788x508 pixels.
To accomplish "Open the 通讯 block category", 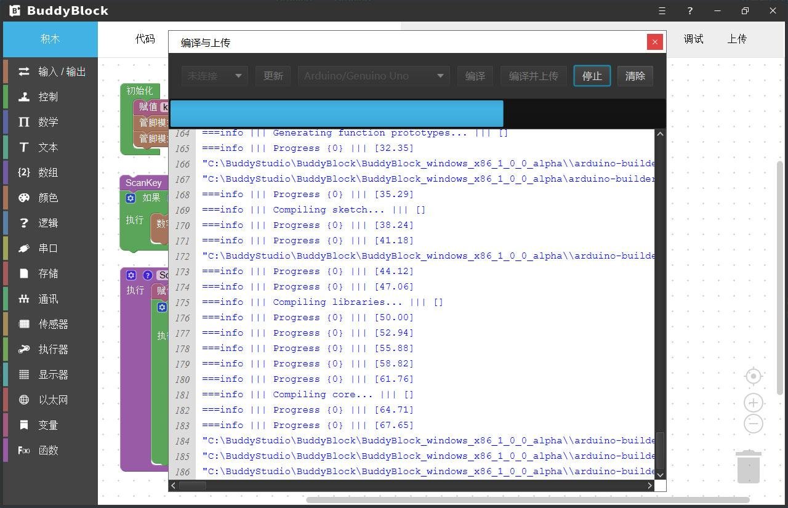I will coord(50,299).
